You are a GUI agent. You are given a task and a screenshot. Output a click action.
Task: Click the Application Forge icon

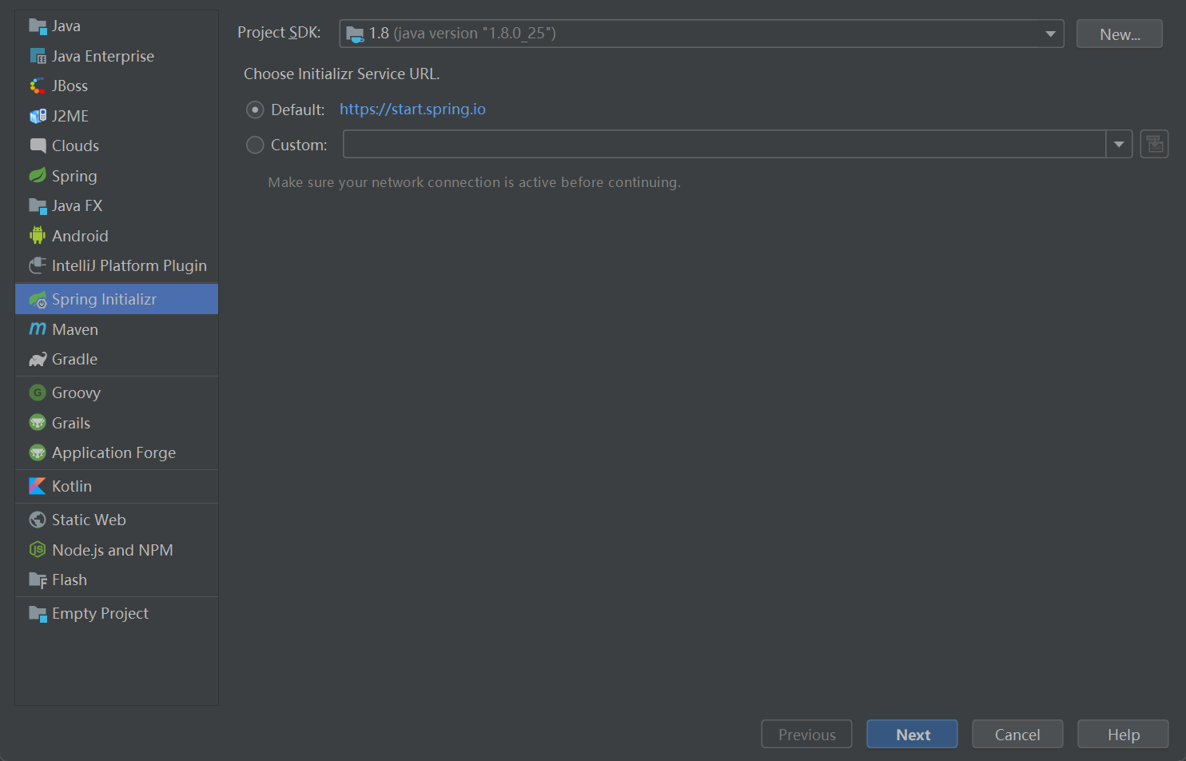(38, 452)
